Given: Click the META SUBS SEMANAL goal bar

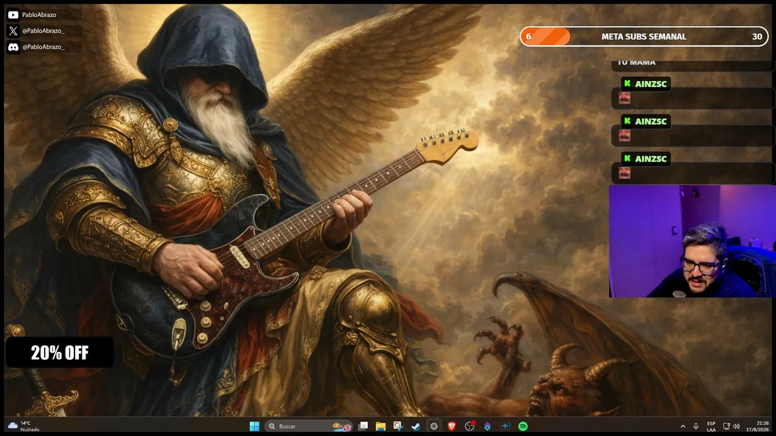Looking at the screenshot, I should (x=644, y=36).
